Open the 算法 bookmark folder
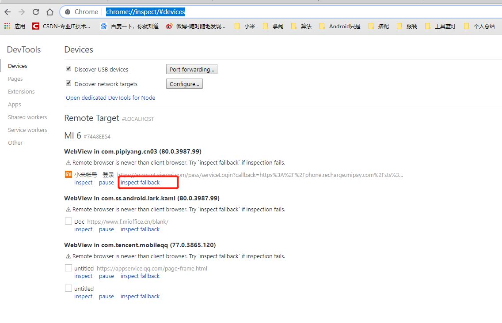 [301, 26]
